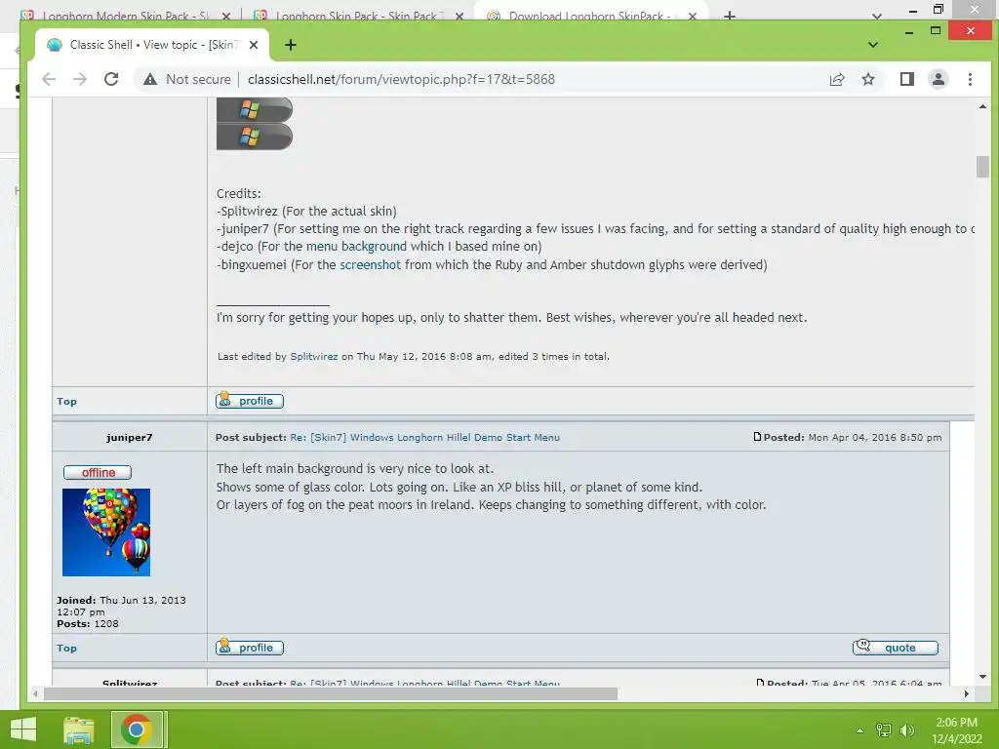
Task: Reload the Classic Shell forum page
Action: [111, 79]
